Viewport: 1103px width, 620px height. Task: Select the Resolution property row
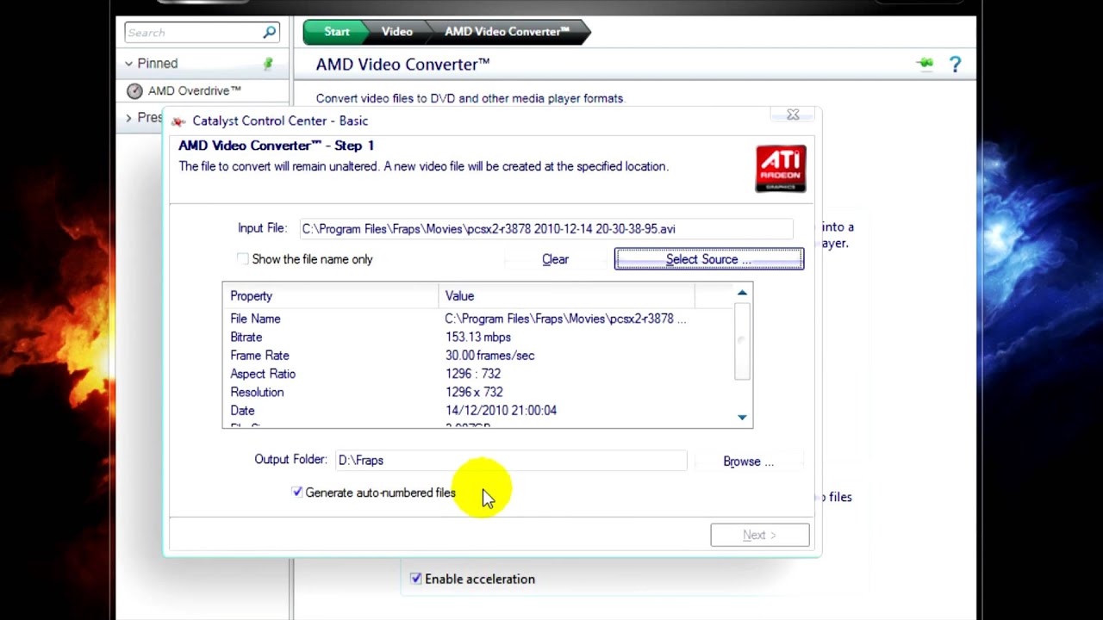click(478, 392)
